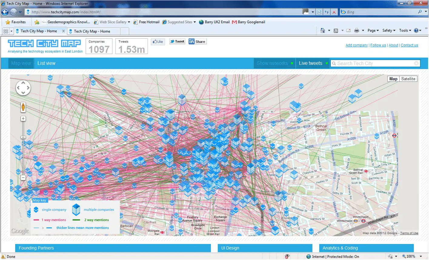Viewport: 429px width, 260px height.
Task: Follow the Follow us link
Action: (x=378, y=45)
